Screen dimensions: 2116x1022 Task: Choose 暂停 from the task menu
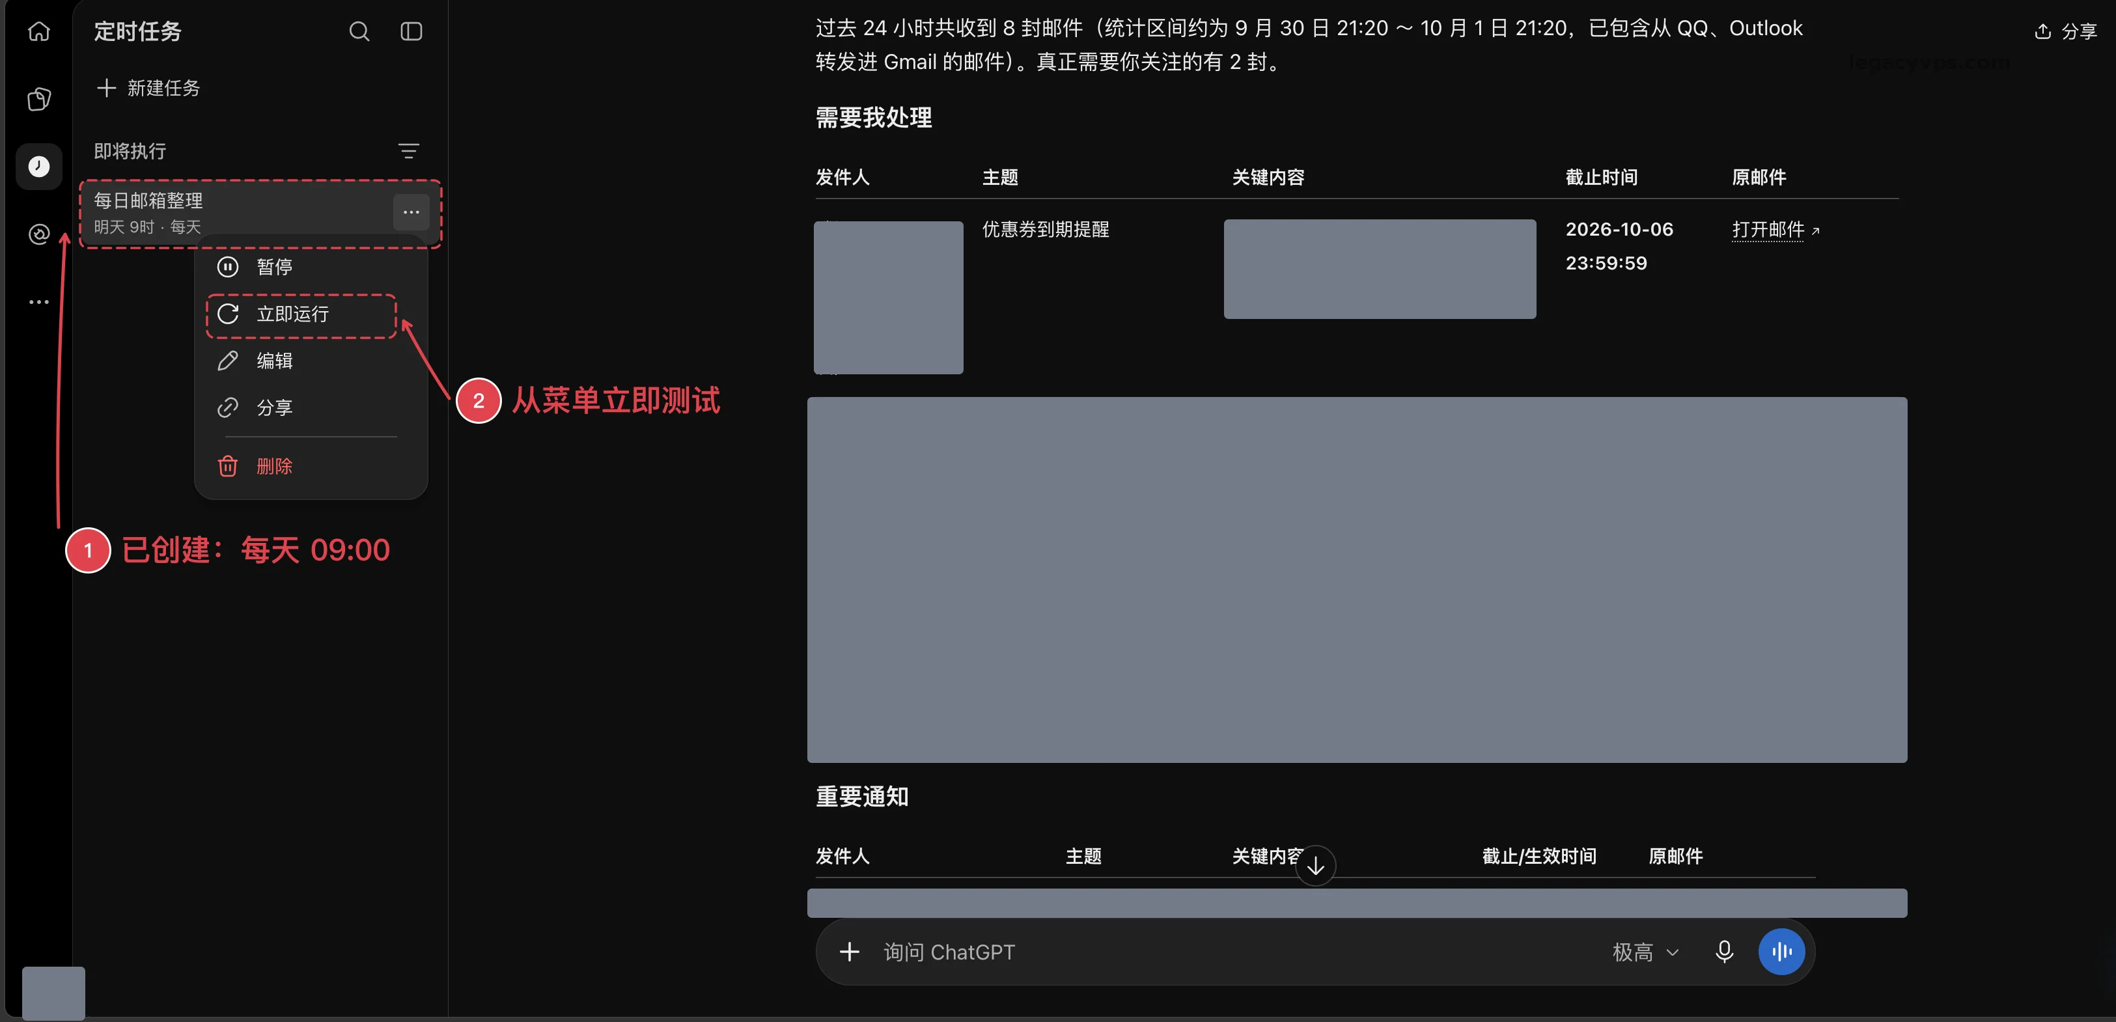pos(311,267)
